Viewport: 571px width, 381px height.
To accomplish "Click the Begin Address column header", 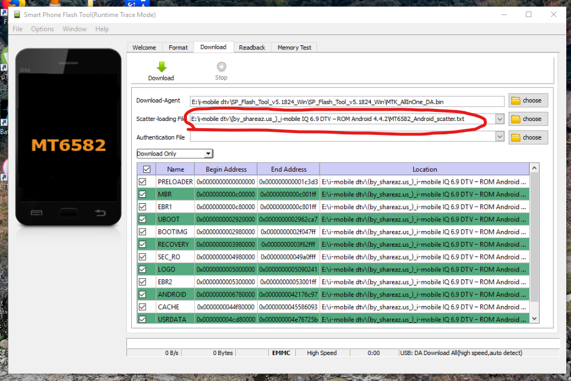I will 226,169.
